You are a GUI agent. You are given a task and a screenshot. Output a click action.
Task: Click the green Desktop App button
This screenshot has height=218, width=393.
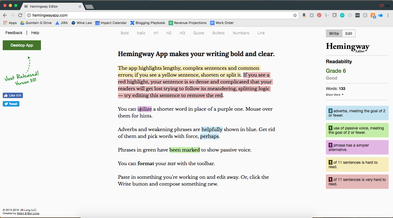(22, 45)
